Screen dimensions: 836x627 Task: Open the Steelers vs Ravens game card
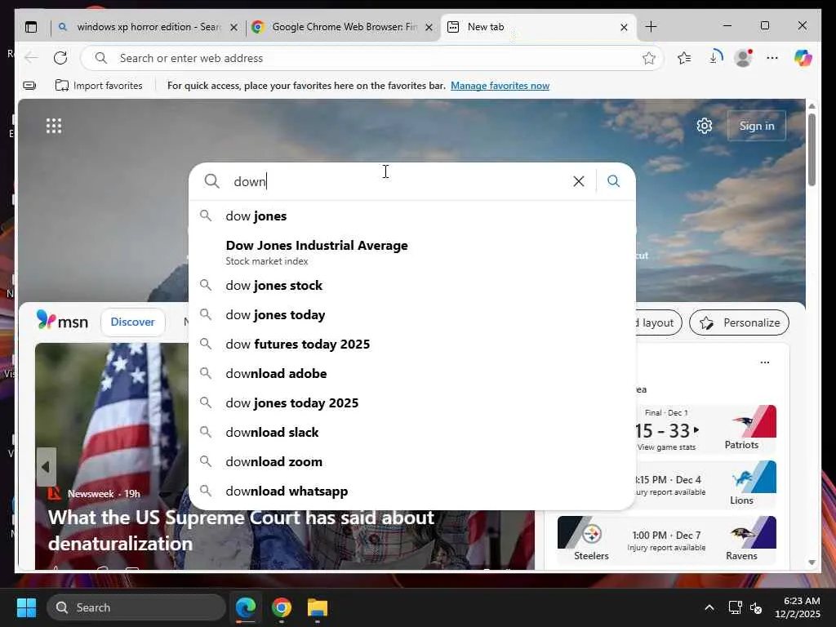pos(666,540)
